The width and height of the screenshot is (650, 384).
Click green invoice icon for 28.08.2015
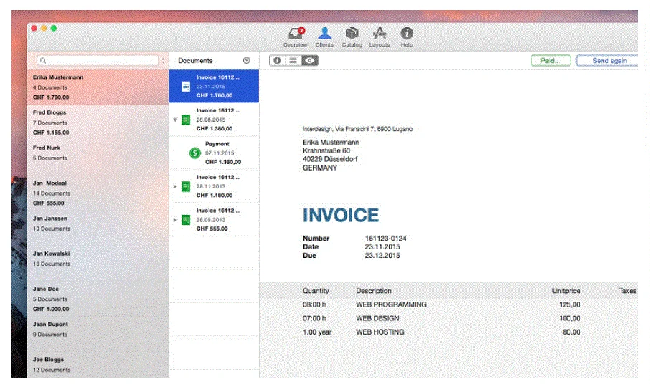pos(186,120)
